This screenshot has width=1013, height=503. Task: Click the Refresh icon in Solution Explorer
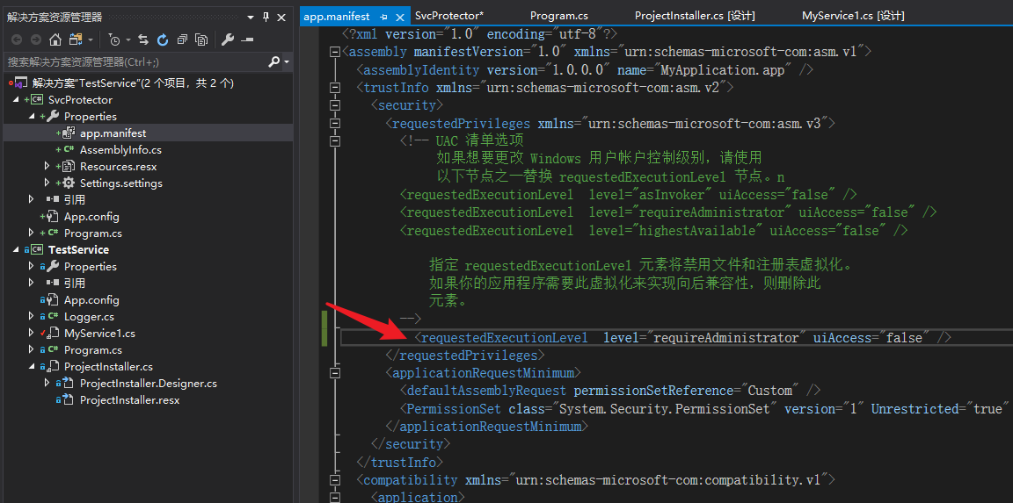(163, 40)
